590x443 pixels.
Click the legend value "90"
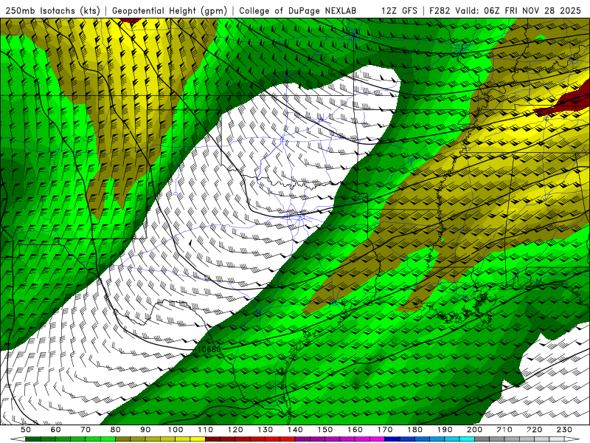145,430
